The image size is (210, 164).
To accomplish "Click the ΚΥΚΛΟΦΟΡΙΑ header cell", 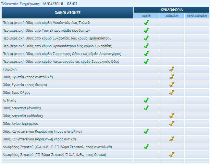I will [x=171, y=10].
